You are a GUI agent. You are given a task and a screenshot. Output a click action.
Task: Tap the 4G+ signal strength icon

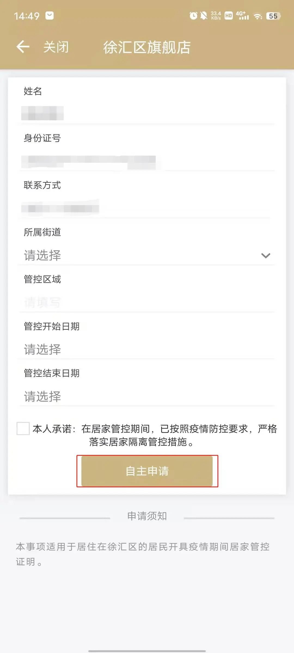[242, 16]
